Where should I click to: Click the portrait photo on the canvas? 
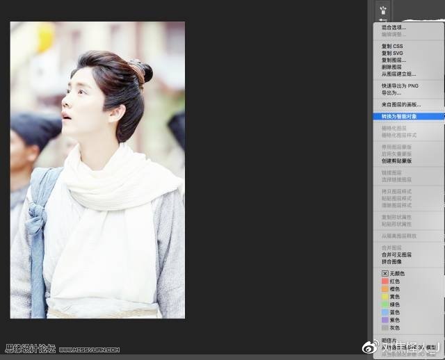point(97,170)
